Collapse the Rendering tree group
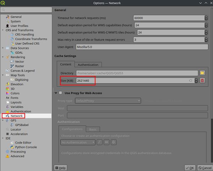This screenshot has width=213, height=171. point(3,57)
